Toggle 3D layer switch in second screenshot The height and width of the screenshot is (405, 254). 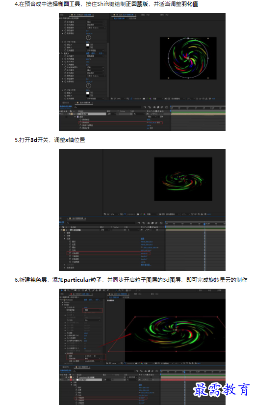(157, 230)
